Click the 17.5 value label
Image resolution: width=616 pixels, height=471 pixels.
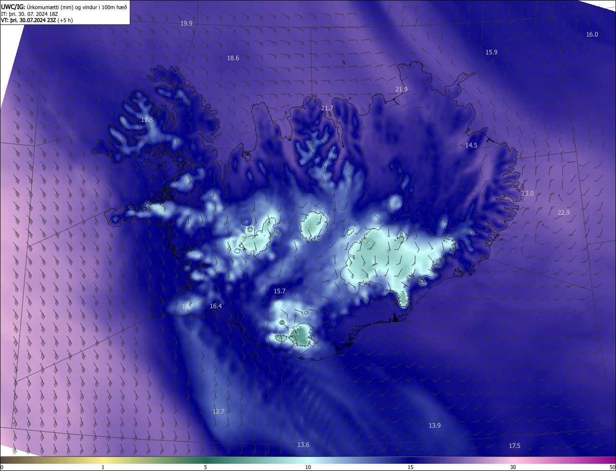tap(514, 445)
